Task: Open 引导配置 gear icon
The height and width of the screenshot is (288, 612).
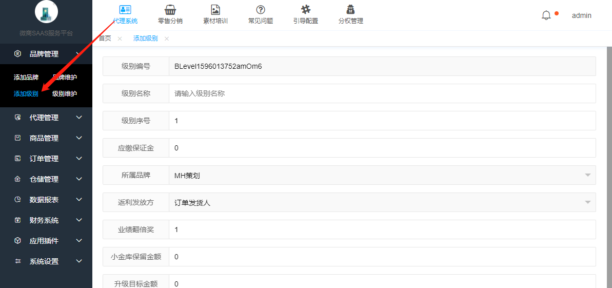Action: pos(306,10)
